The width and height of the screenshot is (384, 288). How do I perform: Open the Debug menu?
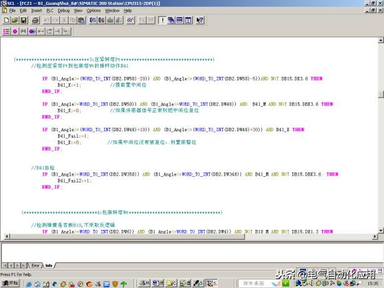(x=64, y=11)
